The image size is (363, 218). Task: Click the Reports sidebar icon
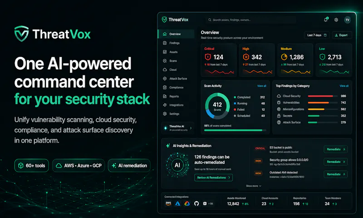point(165,96)
